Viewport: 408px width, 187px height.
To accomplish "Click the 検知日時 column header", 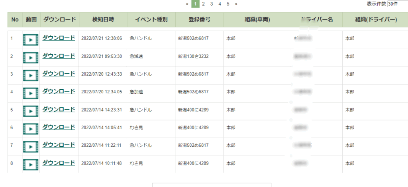I will 103,20.
